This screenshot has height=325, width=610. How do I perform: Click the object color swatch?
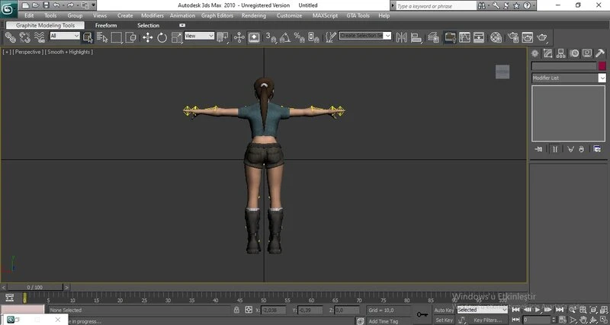[602, 66]
